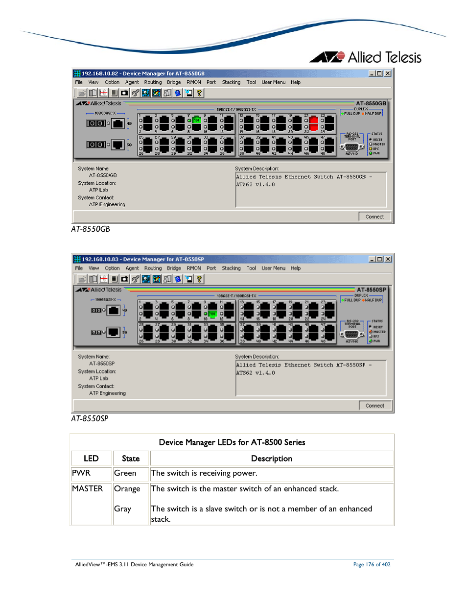
Task: Click the RS-232 terminal port on AT-8550SP
Action: pyautogui.click(x=352, y=334)
